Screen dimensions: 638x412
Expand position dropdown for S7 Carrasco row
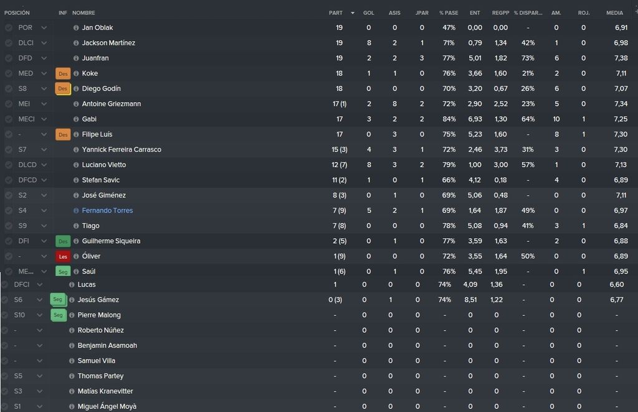44,150
